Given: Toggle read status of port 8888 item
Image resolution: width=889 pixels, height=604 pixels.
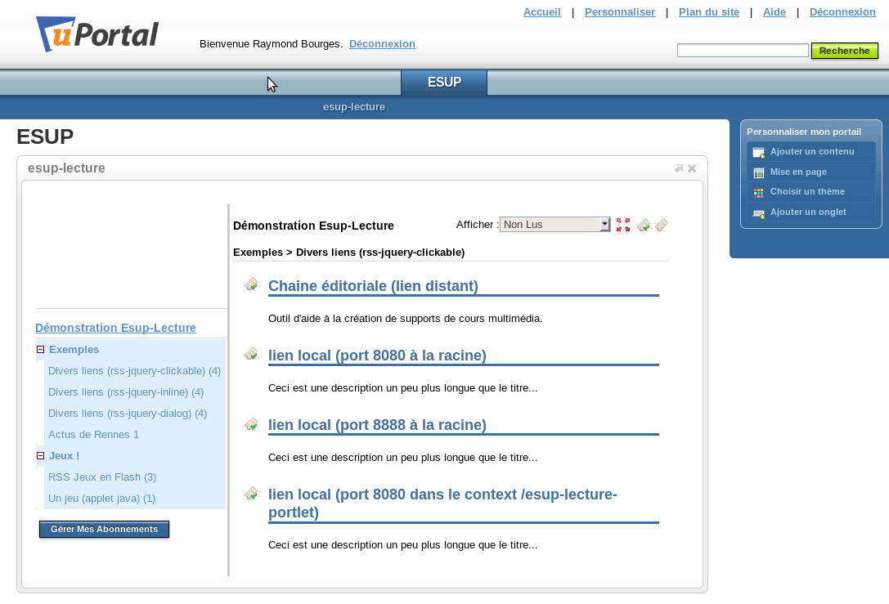Looking at the screenshot, I should pyautogui.click(x=251, y=423).
